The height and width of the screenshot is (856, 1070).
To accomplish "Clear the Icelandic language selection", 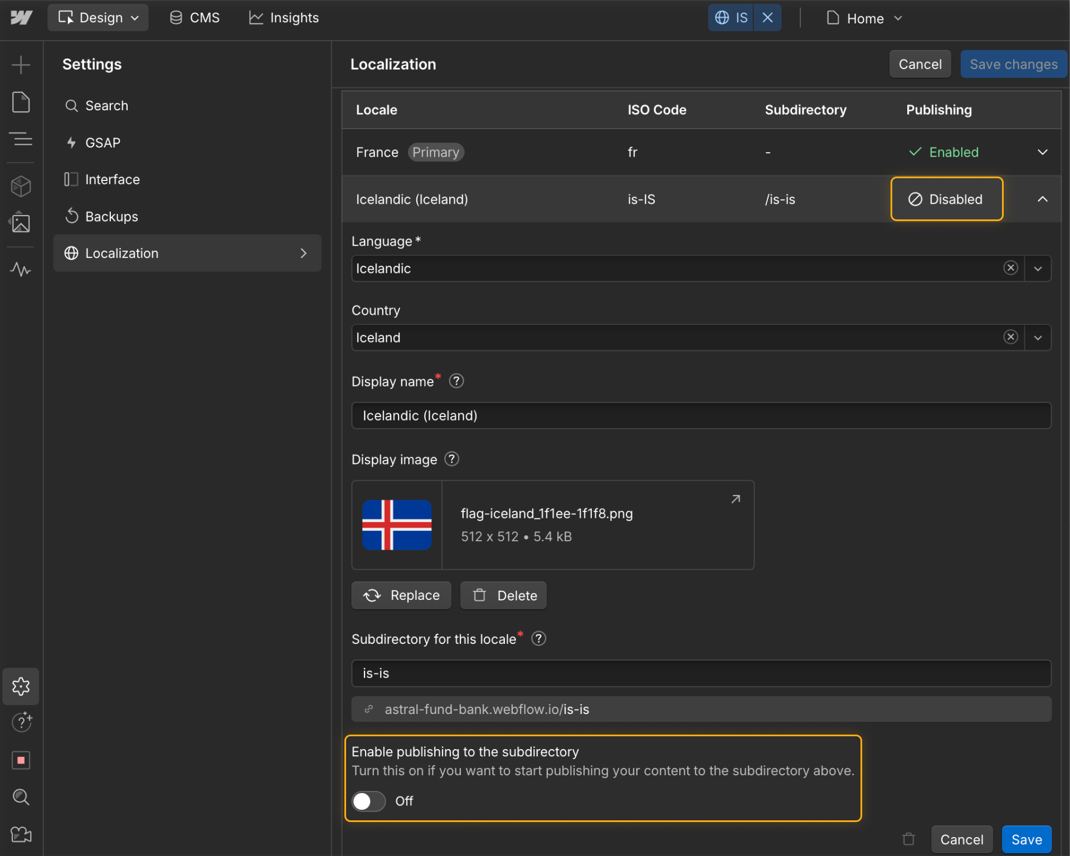I will tap(1011, 268).
